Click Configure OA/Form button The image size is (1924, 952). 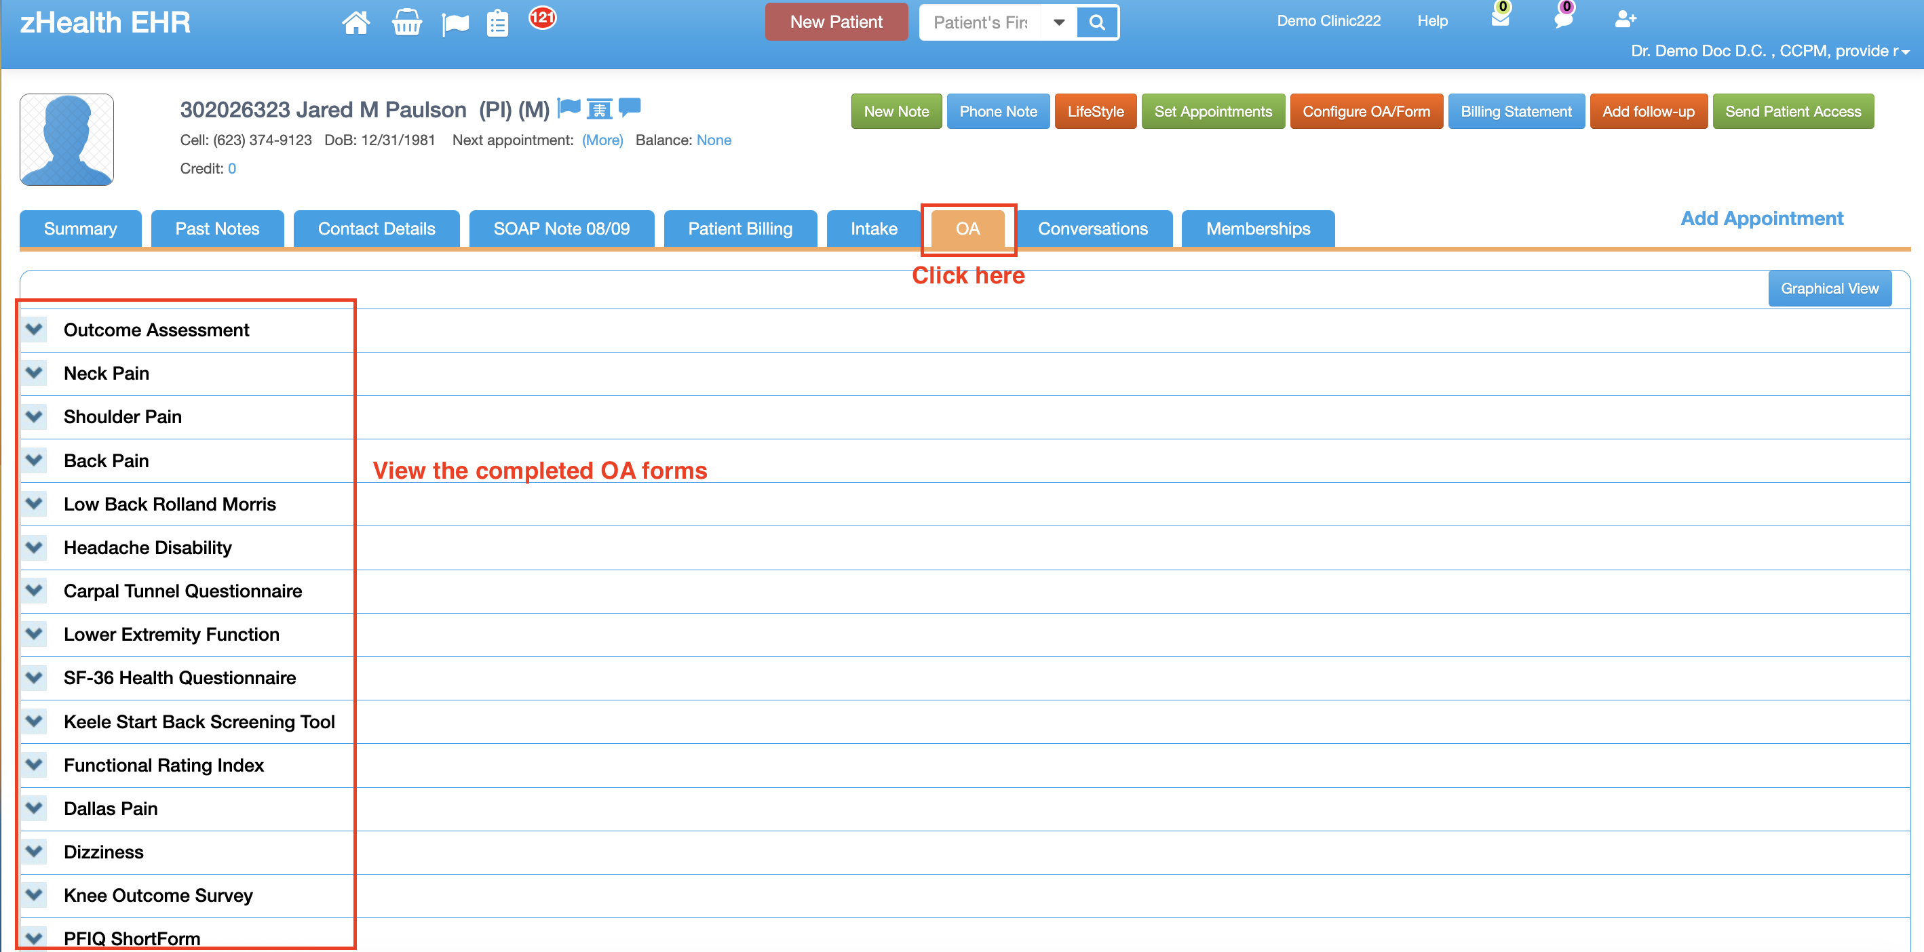point(1367,111)
